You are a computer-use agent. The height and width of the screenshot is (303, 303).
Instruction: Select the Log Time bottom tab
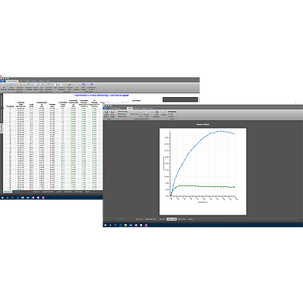point(162,219)
